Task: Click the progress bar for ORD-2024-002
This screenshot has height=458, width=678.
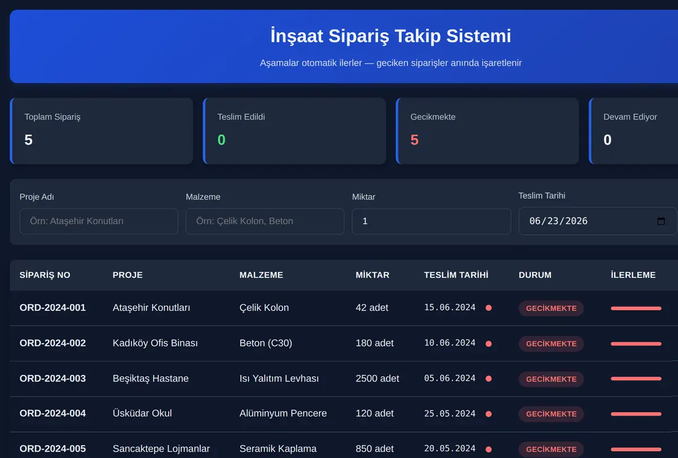Action: click(636, 343)
